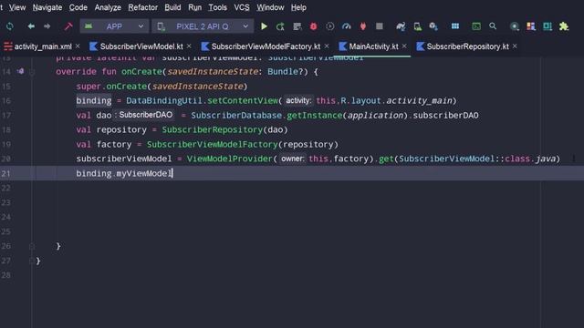Navigate forward with the right arrow icon
The image size is (584, 328).
(x=47, y=26)
